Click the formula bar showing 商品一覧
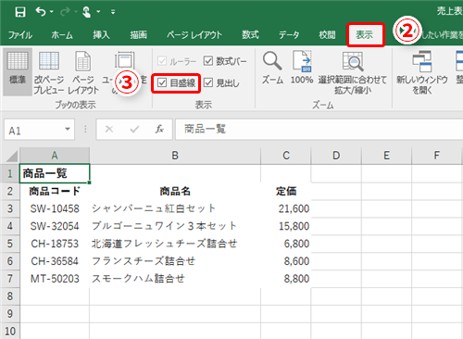 [x=319, y=129]
